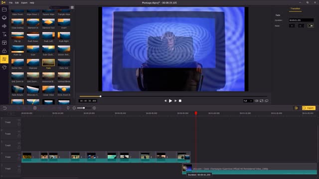Open the File menu
The height and width of the screenshot is (179, 319).
pyautogui.click(x=10, y=3)
